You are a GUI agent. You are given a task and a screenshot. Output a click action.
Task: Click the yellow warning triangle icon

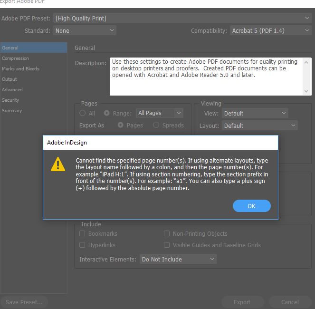58,164
